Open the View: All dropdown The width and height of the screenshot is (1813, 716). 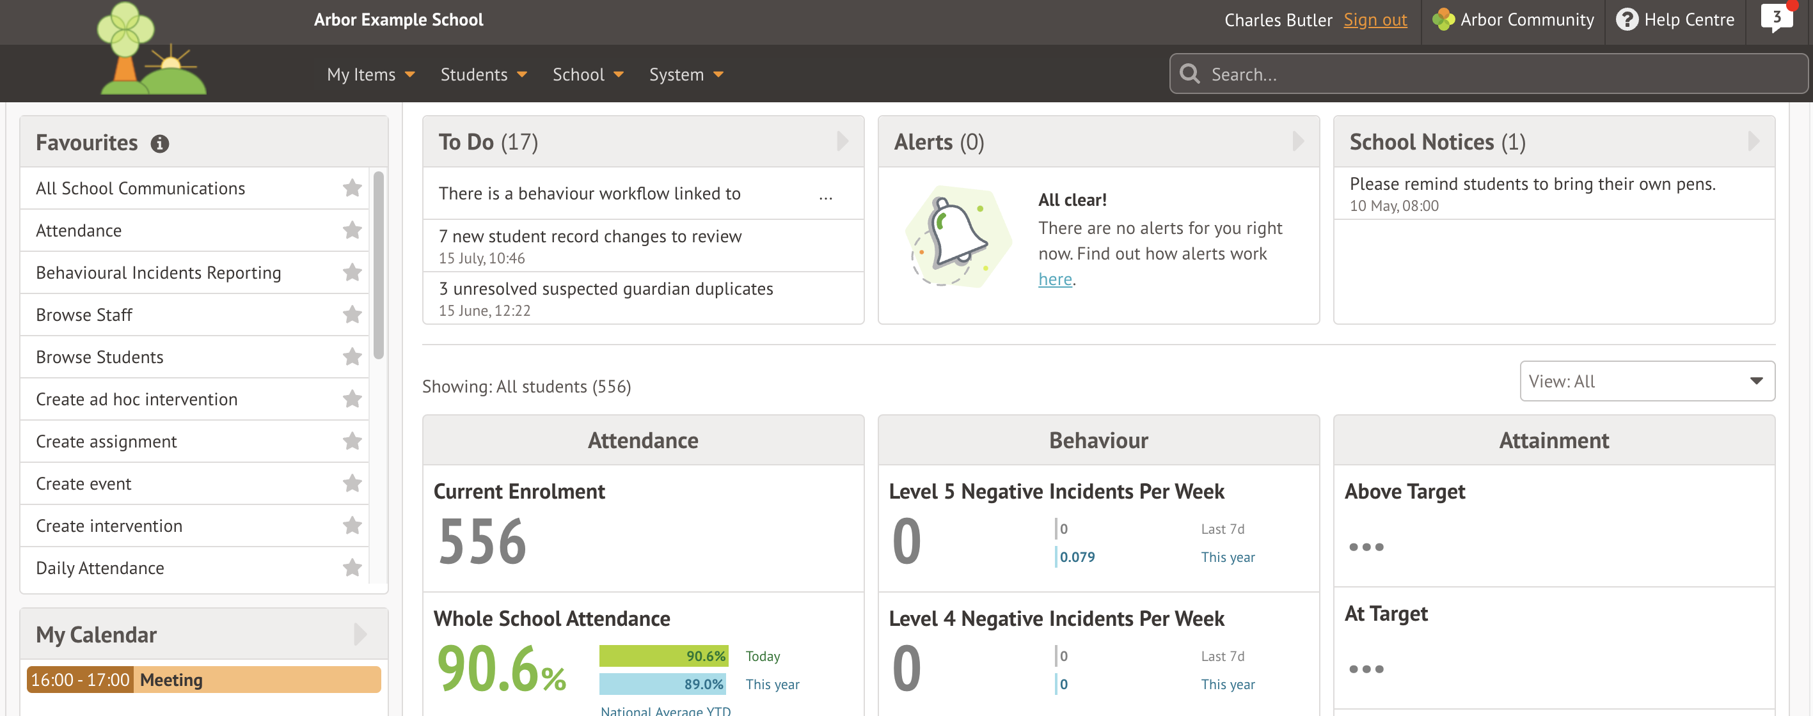click(1645, 380)
